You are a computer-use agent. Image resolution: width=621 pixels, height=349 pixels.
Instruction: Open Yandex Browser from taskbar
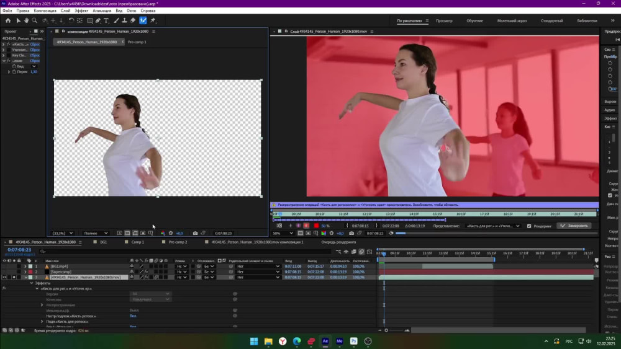[x=283, y=341]
